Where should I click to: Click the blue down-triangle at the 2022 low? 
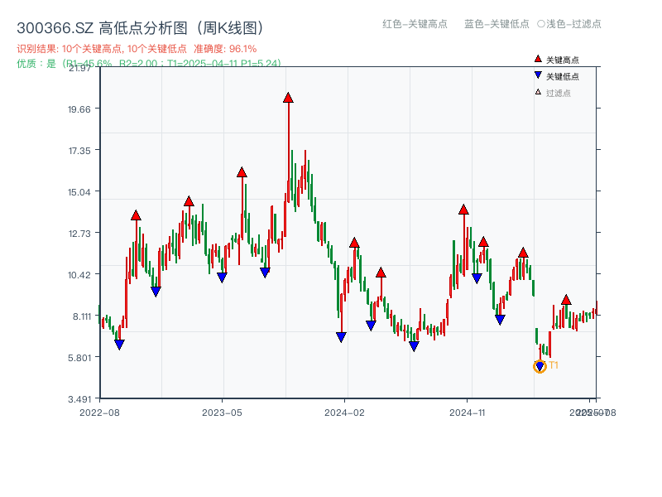[120, 344]
